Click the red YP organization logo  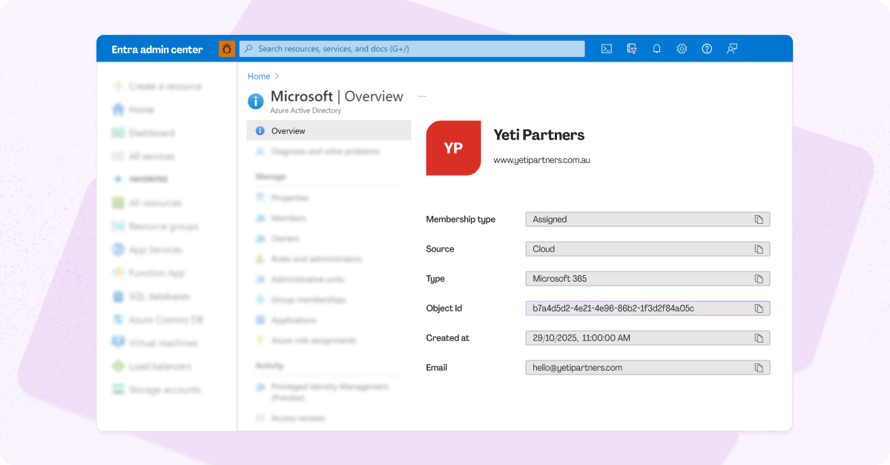click(x=453, y=148)
